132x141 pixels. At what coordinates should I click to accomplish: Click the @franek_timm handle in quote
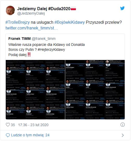click(44, 39)
